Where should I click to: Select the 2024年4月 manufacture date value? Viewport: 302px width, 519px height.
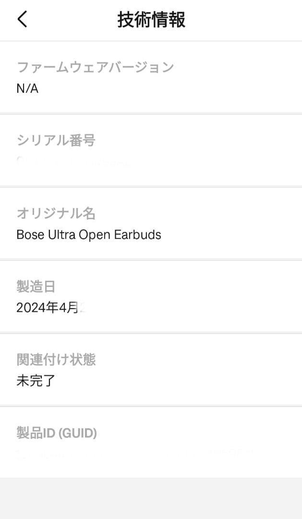click(49, 308)
